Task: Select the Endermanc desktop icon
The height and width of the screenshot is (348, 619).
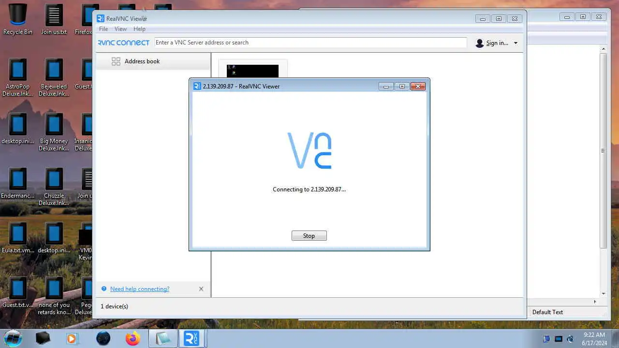Action: 18,184
